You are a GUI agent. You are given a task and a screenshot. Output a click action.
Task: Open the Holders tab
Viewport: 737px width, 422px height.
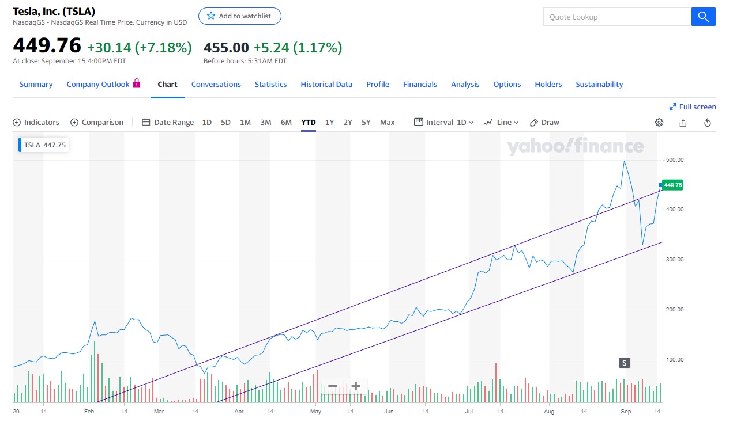point(548,84)
